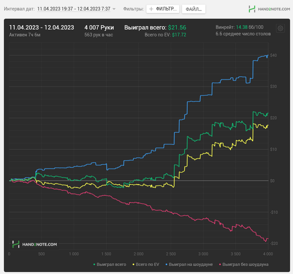Image resolution: width=293 pixels, height=274 pixels.
Task: Open date interval 11.04.2023 19:37 - 12.04.2023 7:37
Action: [74, 9]
